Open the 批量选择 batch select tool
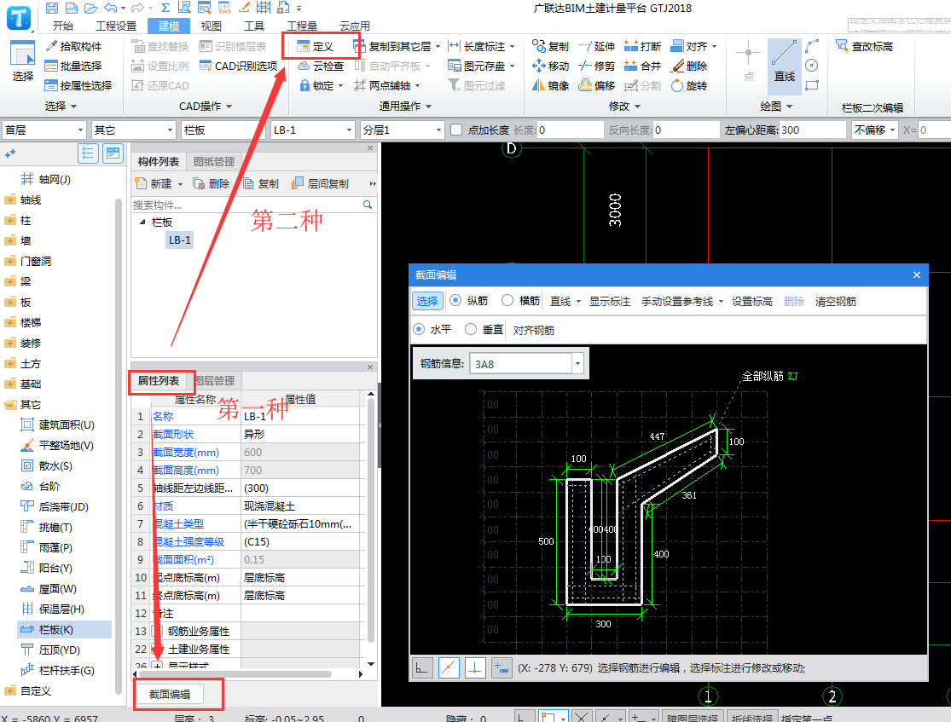Screen dimensions: 951x722 (73, 66)
